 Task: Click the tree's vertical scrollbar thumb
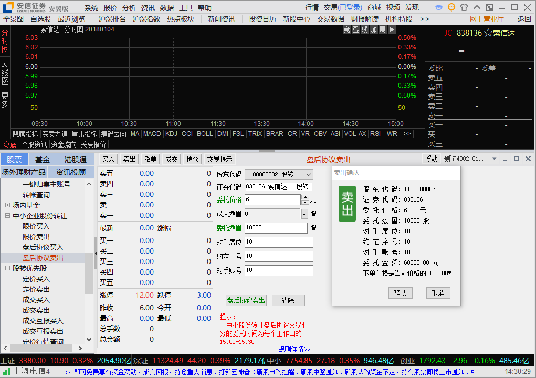point(89,274)
